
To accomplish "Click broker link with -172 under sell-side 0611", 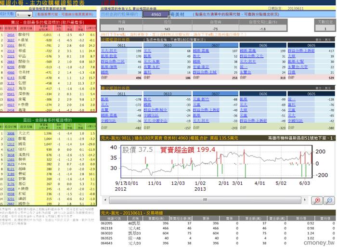I will pyautogui.click(x=104, y=104).
